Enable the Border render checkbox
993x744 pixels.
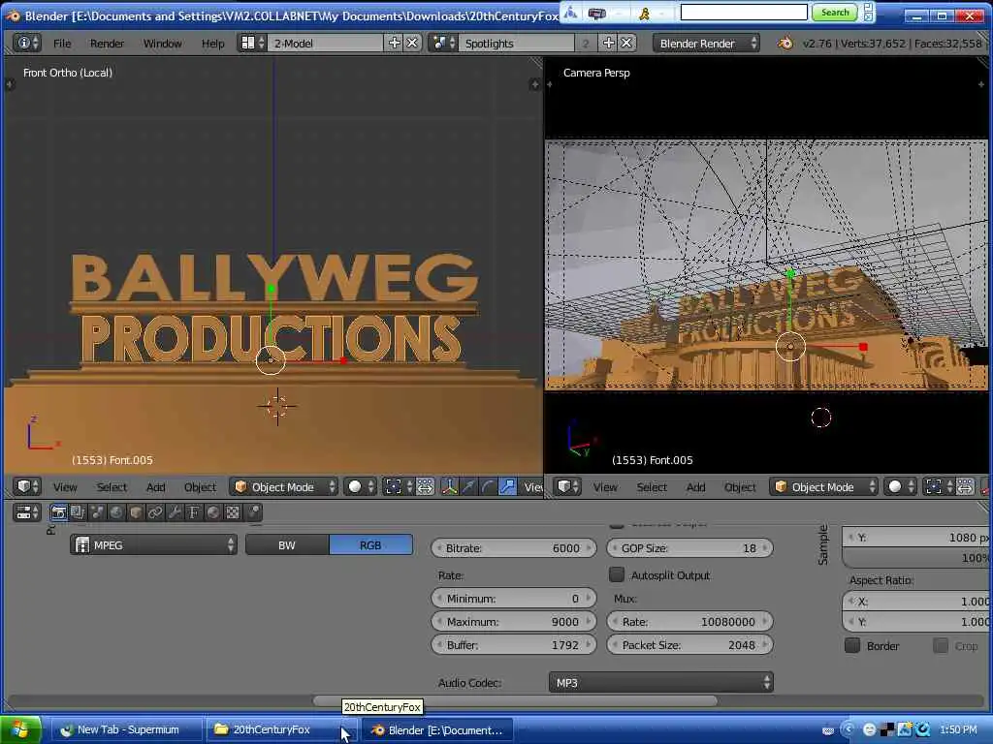(x=852, y=645)
